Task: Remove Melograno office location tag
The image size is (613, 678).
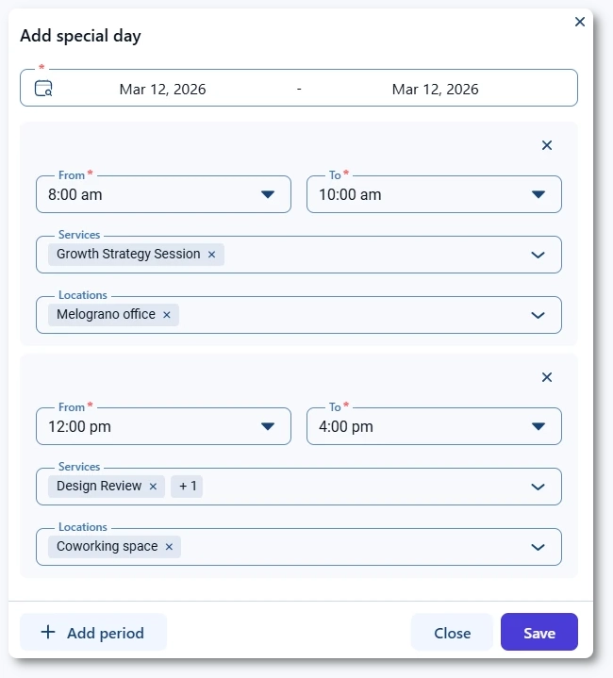Action: (x=167, y=315)
